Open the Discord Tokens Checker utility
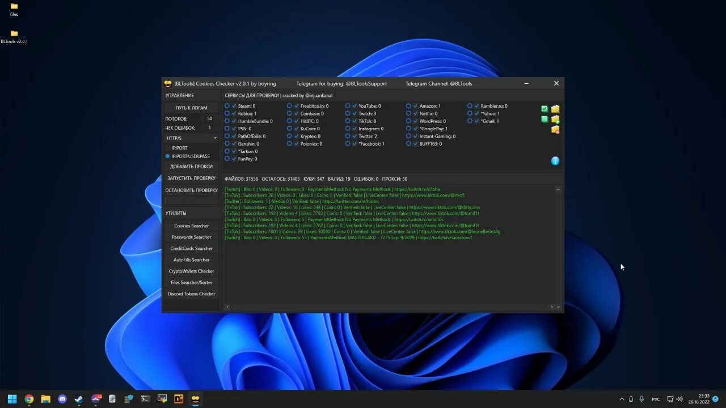 point(191,294)
